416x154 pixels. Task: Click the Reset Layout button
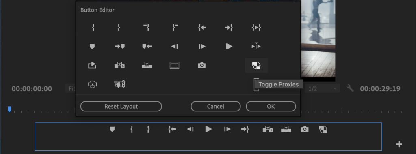pyautogui.click(x=121, y=106)
